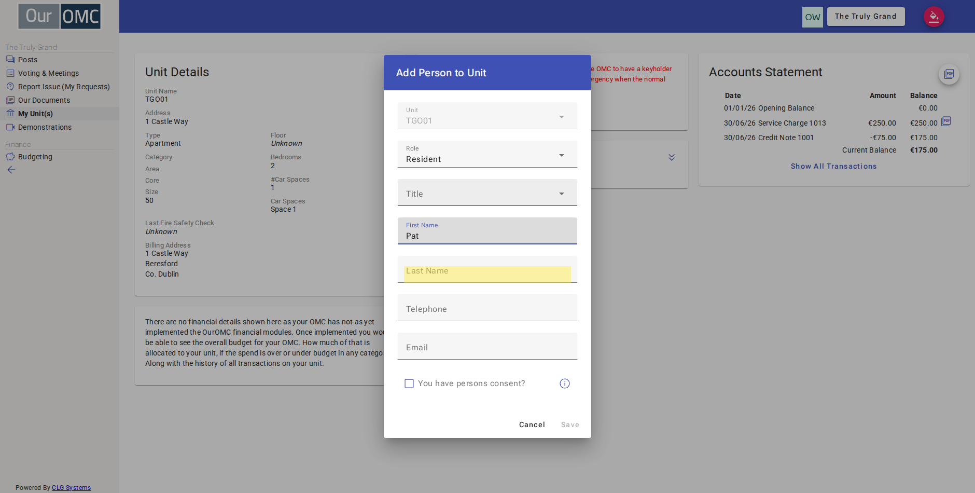Click the Budgeting piggy bank icon
The width and height of the screenshot is (975, 493).
[x=10, y=157]
